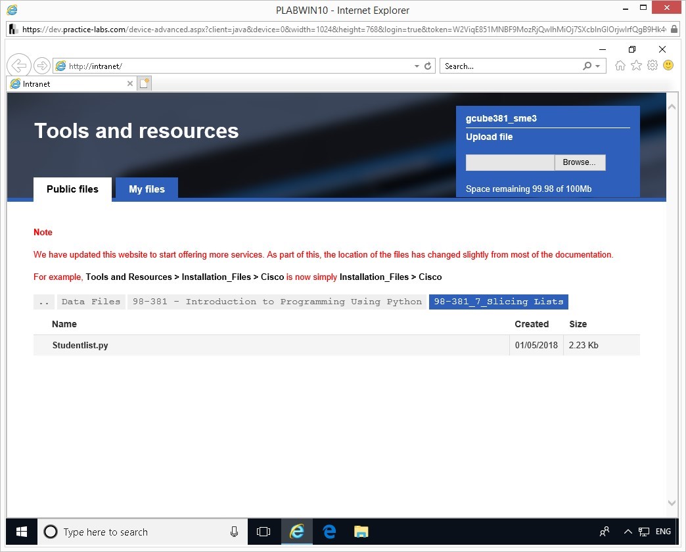Screen dimensions: 686x552
Task: Refresh the intranet page
Action: (x=428, y=66)
